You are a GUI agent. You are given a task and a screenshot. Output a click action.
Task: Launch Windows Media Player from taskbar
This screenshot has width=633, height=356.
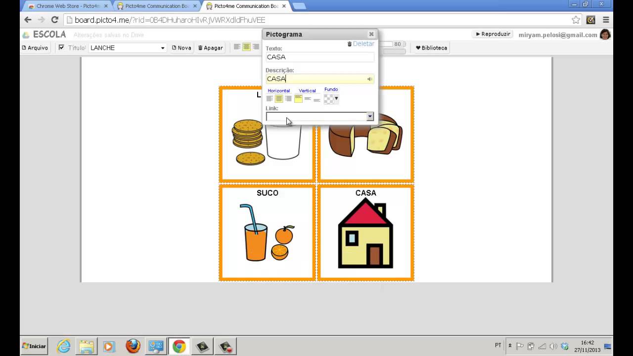[109, 346]
